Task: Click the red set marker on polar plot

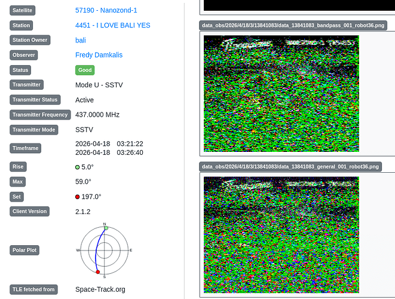Action: tap(98, 271)
